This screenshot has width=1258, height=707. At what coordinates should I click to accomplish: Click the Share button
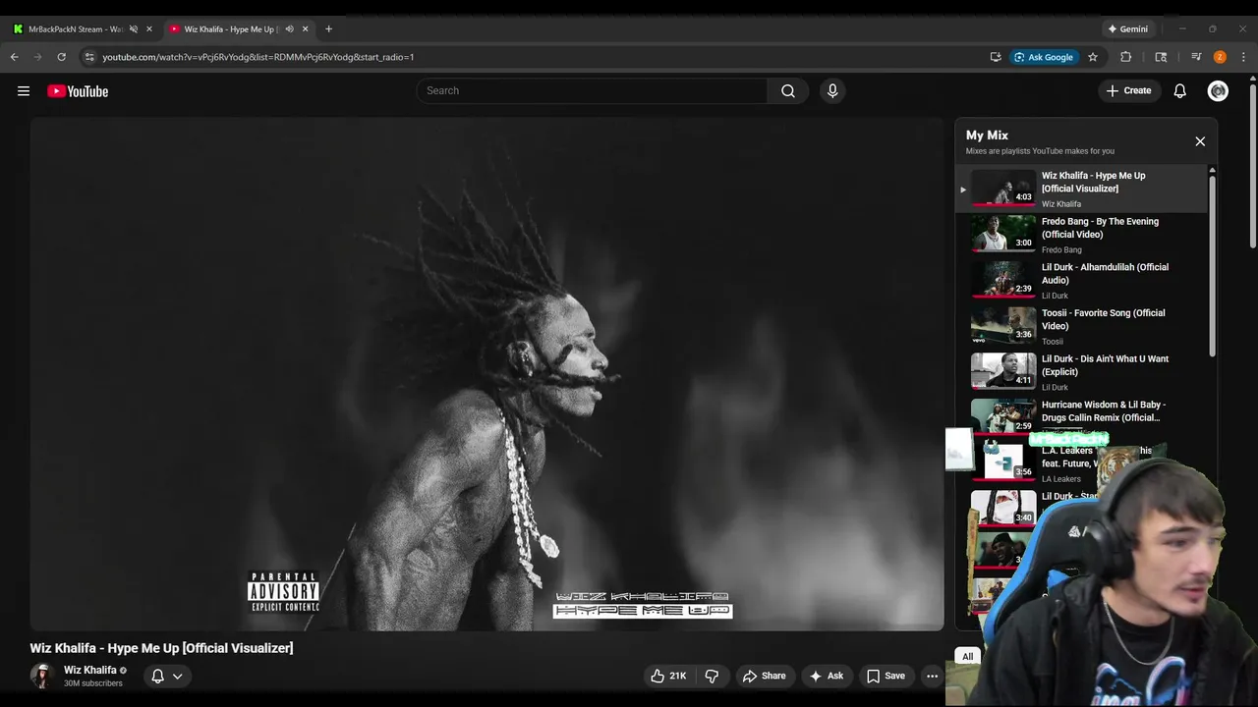click(x=765, y=676)
